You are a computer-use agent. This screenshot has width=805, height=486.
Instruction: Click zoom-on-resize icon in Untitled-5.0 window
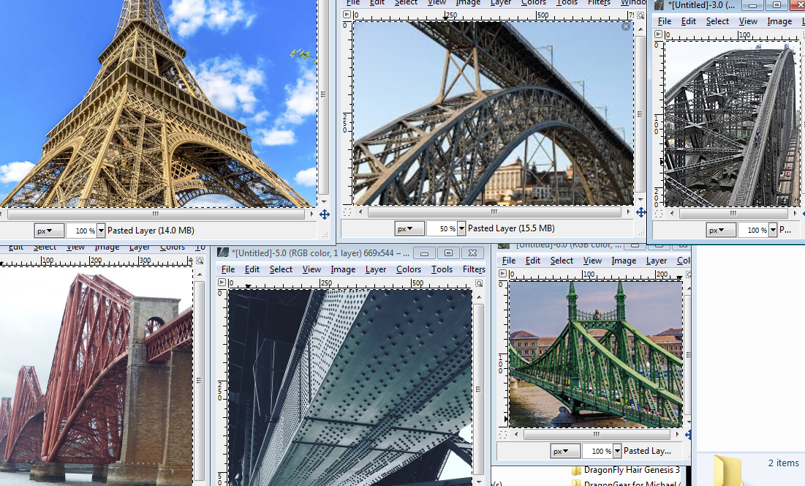(479, 283)
